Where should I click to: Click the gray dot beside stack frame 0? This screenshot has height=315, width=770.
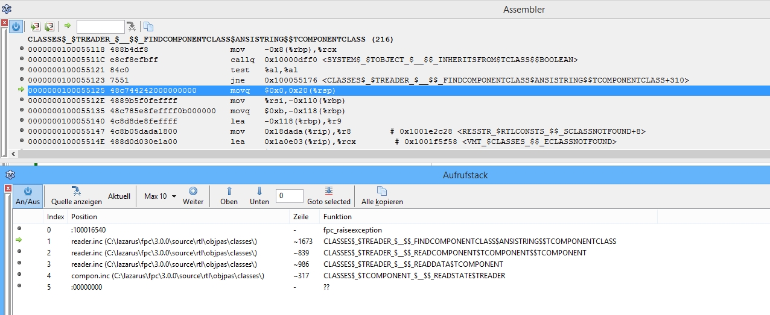pos(19,228)
